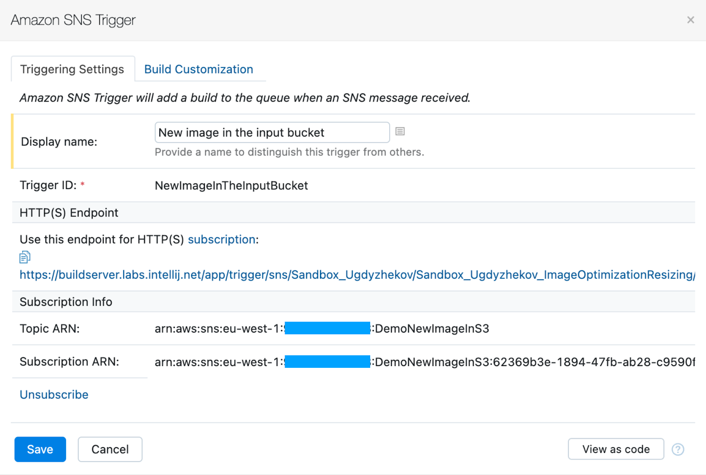Screen dimensions: 706x475
Task: Follow the subscription documentation link
Action: click(x=222, y=239)
